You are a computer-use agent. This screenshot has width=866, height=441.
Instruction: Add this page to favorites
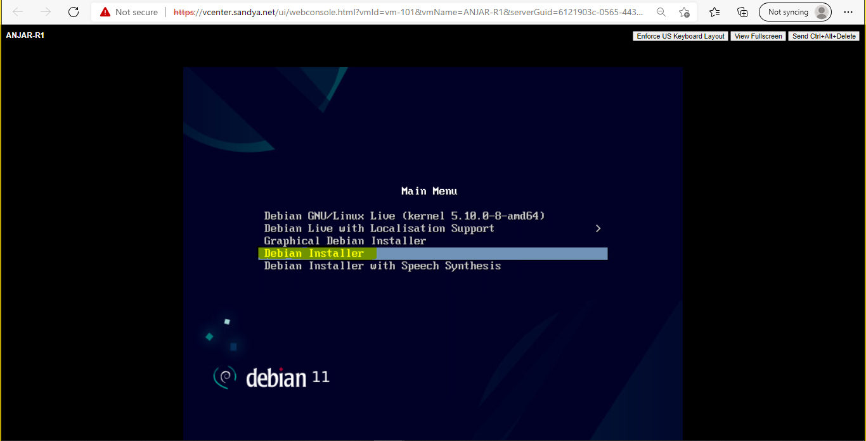684,12
